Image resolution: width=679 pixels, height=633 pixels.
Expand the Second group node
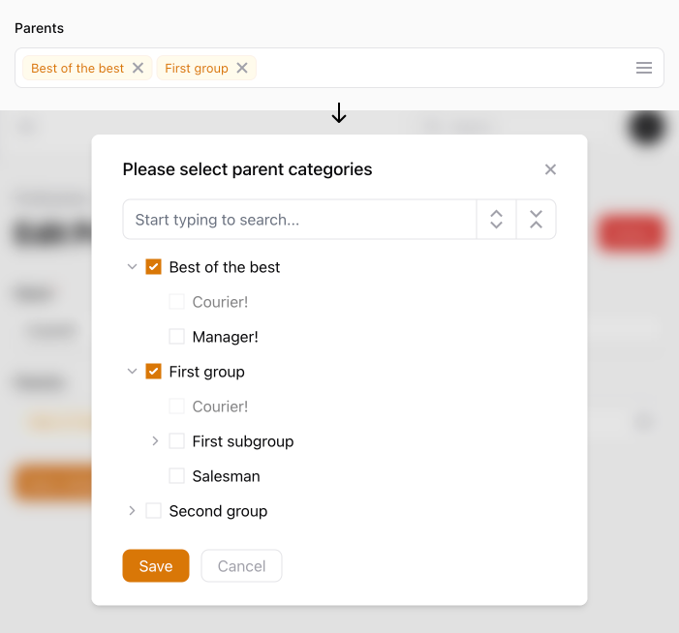click(x=132, y=510)
